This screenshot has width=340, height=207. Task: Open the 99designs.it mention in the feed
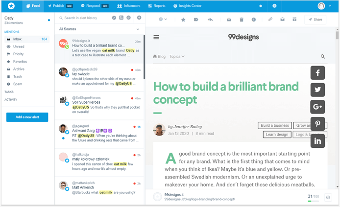[99, 49]
